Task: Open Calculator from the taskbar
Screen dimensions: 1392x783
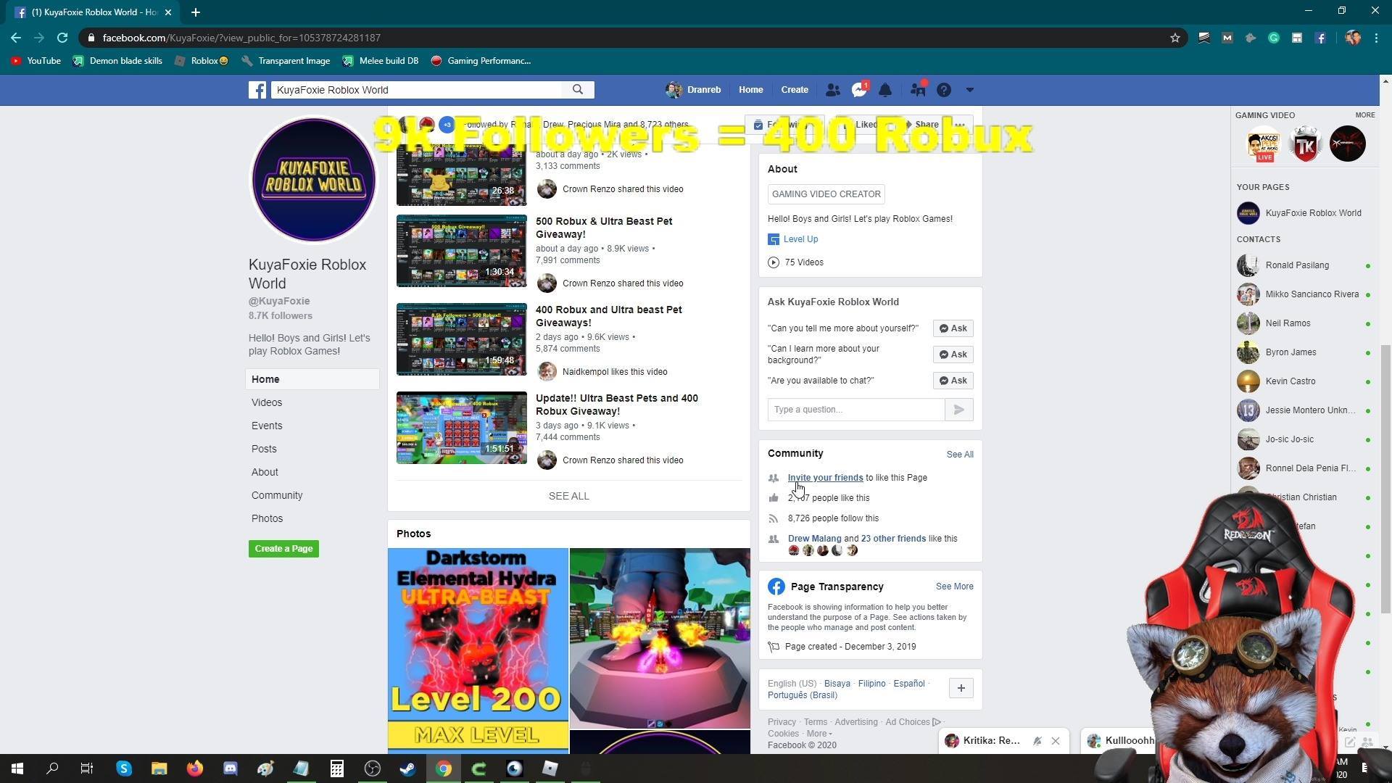Action: [337, 768]
